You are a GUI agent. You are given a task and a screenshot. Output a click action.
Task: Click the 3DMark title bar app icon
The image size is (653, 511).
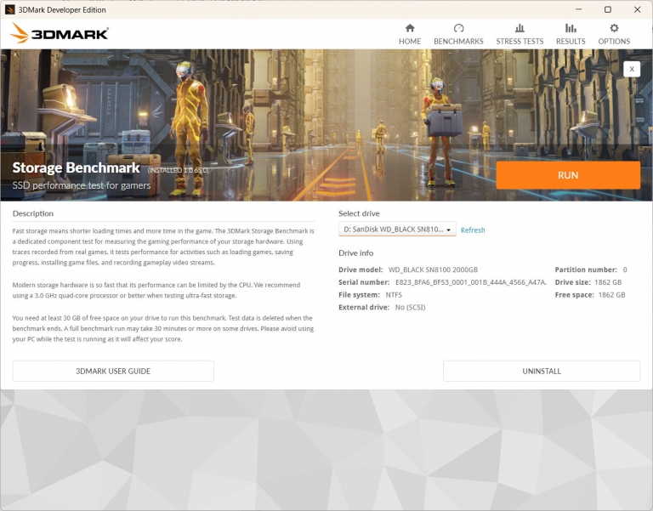click(9, 9)
